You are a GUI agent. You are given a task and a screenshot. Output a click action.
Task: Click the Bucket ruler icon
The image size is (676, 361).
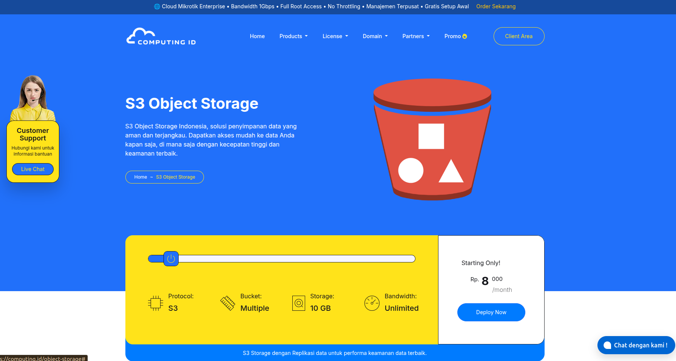click(228, 303)
